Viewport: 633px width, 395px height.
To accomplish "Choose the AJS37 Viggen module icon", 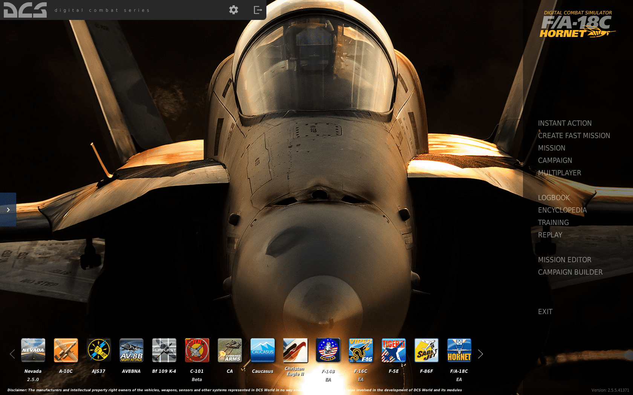I will (x=99, y=350).
